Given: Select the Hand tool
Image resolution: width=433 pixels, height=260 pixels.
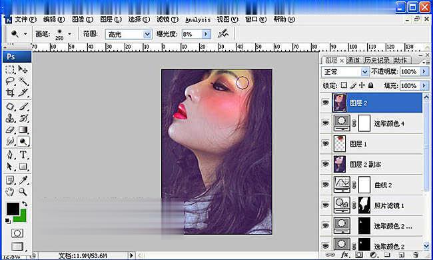Looking at the screenshot, I should 10,191.
